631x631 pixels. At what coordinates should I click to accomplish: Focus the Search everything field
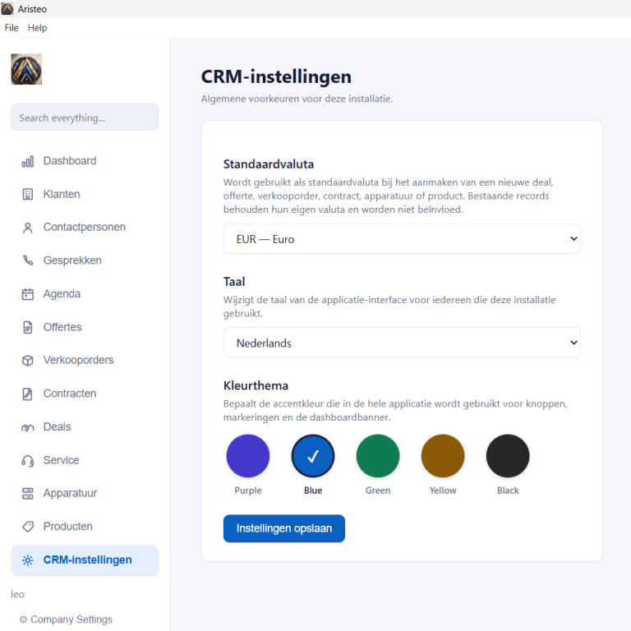click(x=85, y=117)
